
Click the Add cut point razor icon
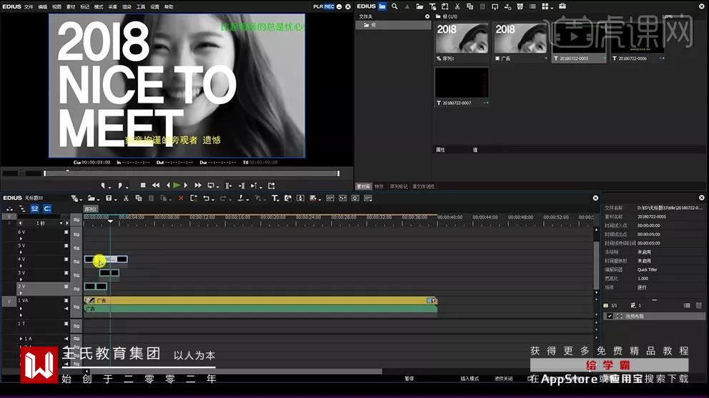(241, 198)
